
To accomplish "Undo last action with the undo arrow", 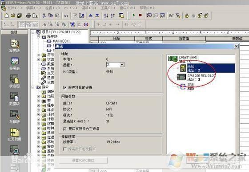I will point(66,16).
